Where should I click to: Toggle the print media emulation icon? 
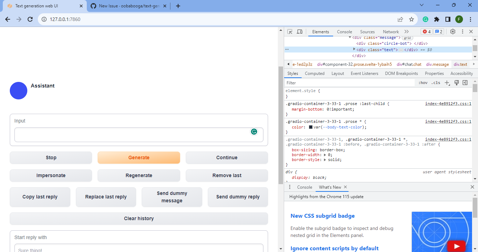pyautogui.click(x=456, y=83)
